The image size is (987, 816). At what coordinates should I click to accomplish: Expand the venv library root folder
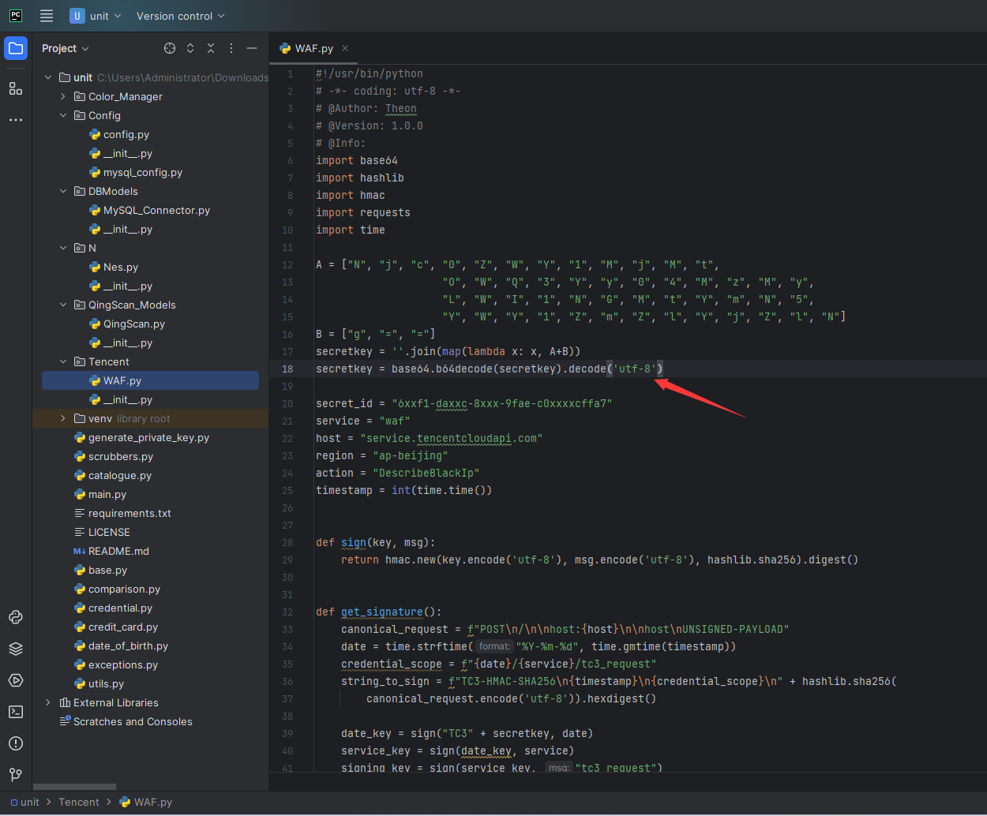(63, 418)
